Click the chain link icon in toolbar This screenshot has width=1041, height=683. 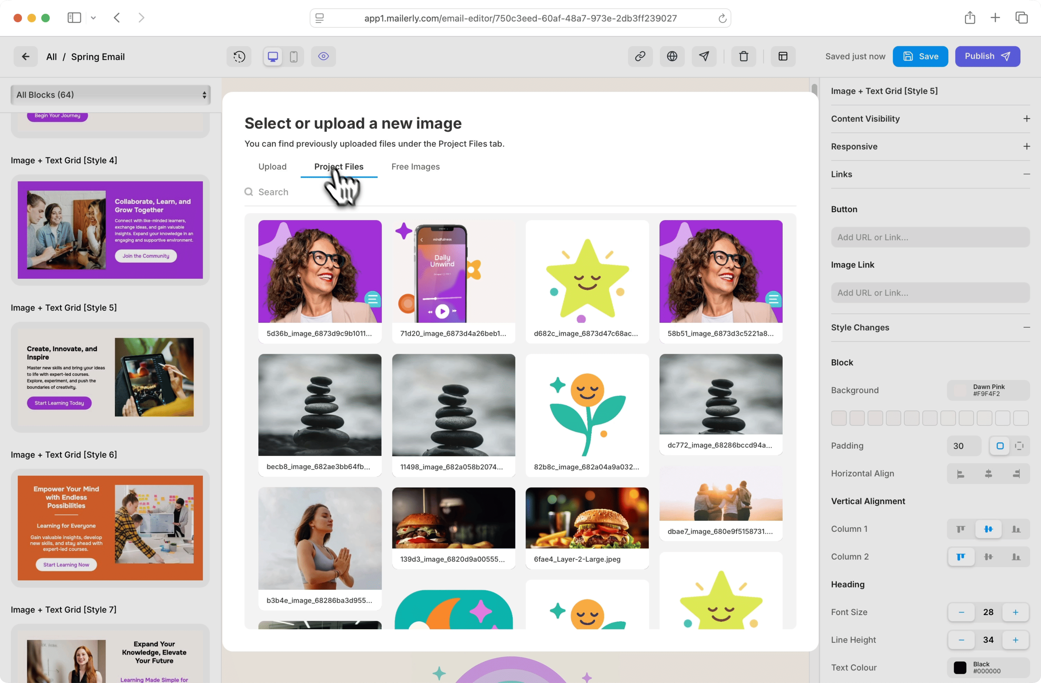pyautogui.click(x=640, y=56)
